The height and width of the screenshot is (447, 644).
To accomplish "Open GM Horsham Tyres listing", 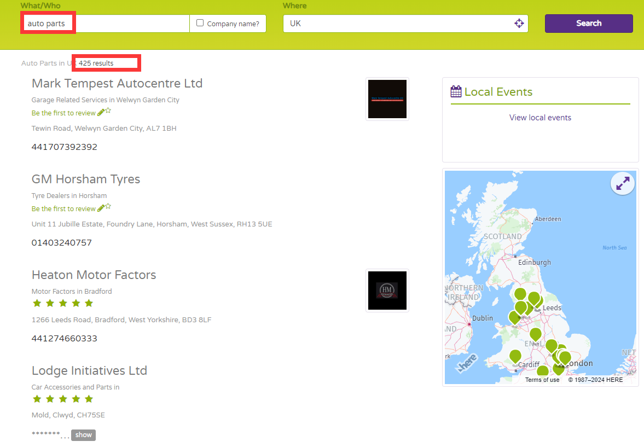I will pyautogui.click(x=86, y=179).
